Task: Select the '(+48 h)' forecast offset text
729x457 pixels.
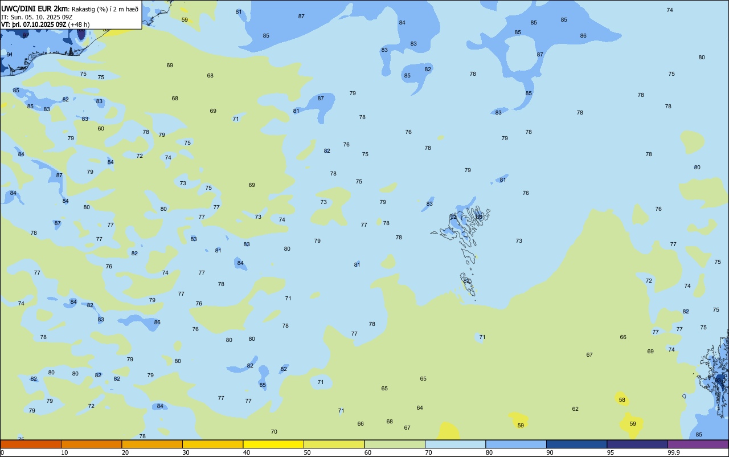Action: click(79, 25)
